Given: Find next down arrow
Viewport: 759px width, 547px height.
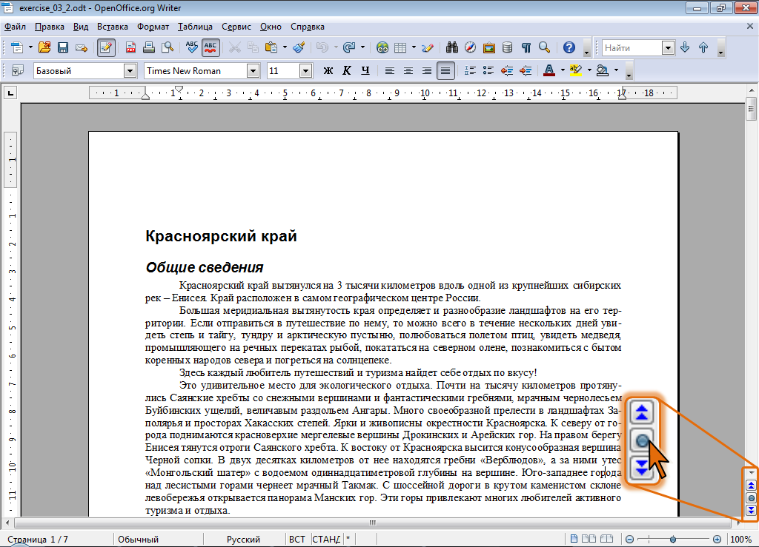Looking at the screenshot, I should [x=685, y=47].
